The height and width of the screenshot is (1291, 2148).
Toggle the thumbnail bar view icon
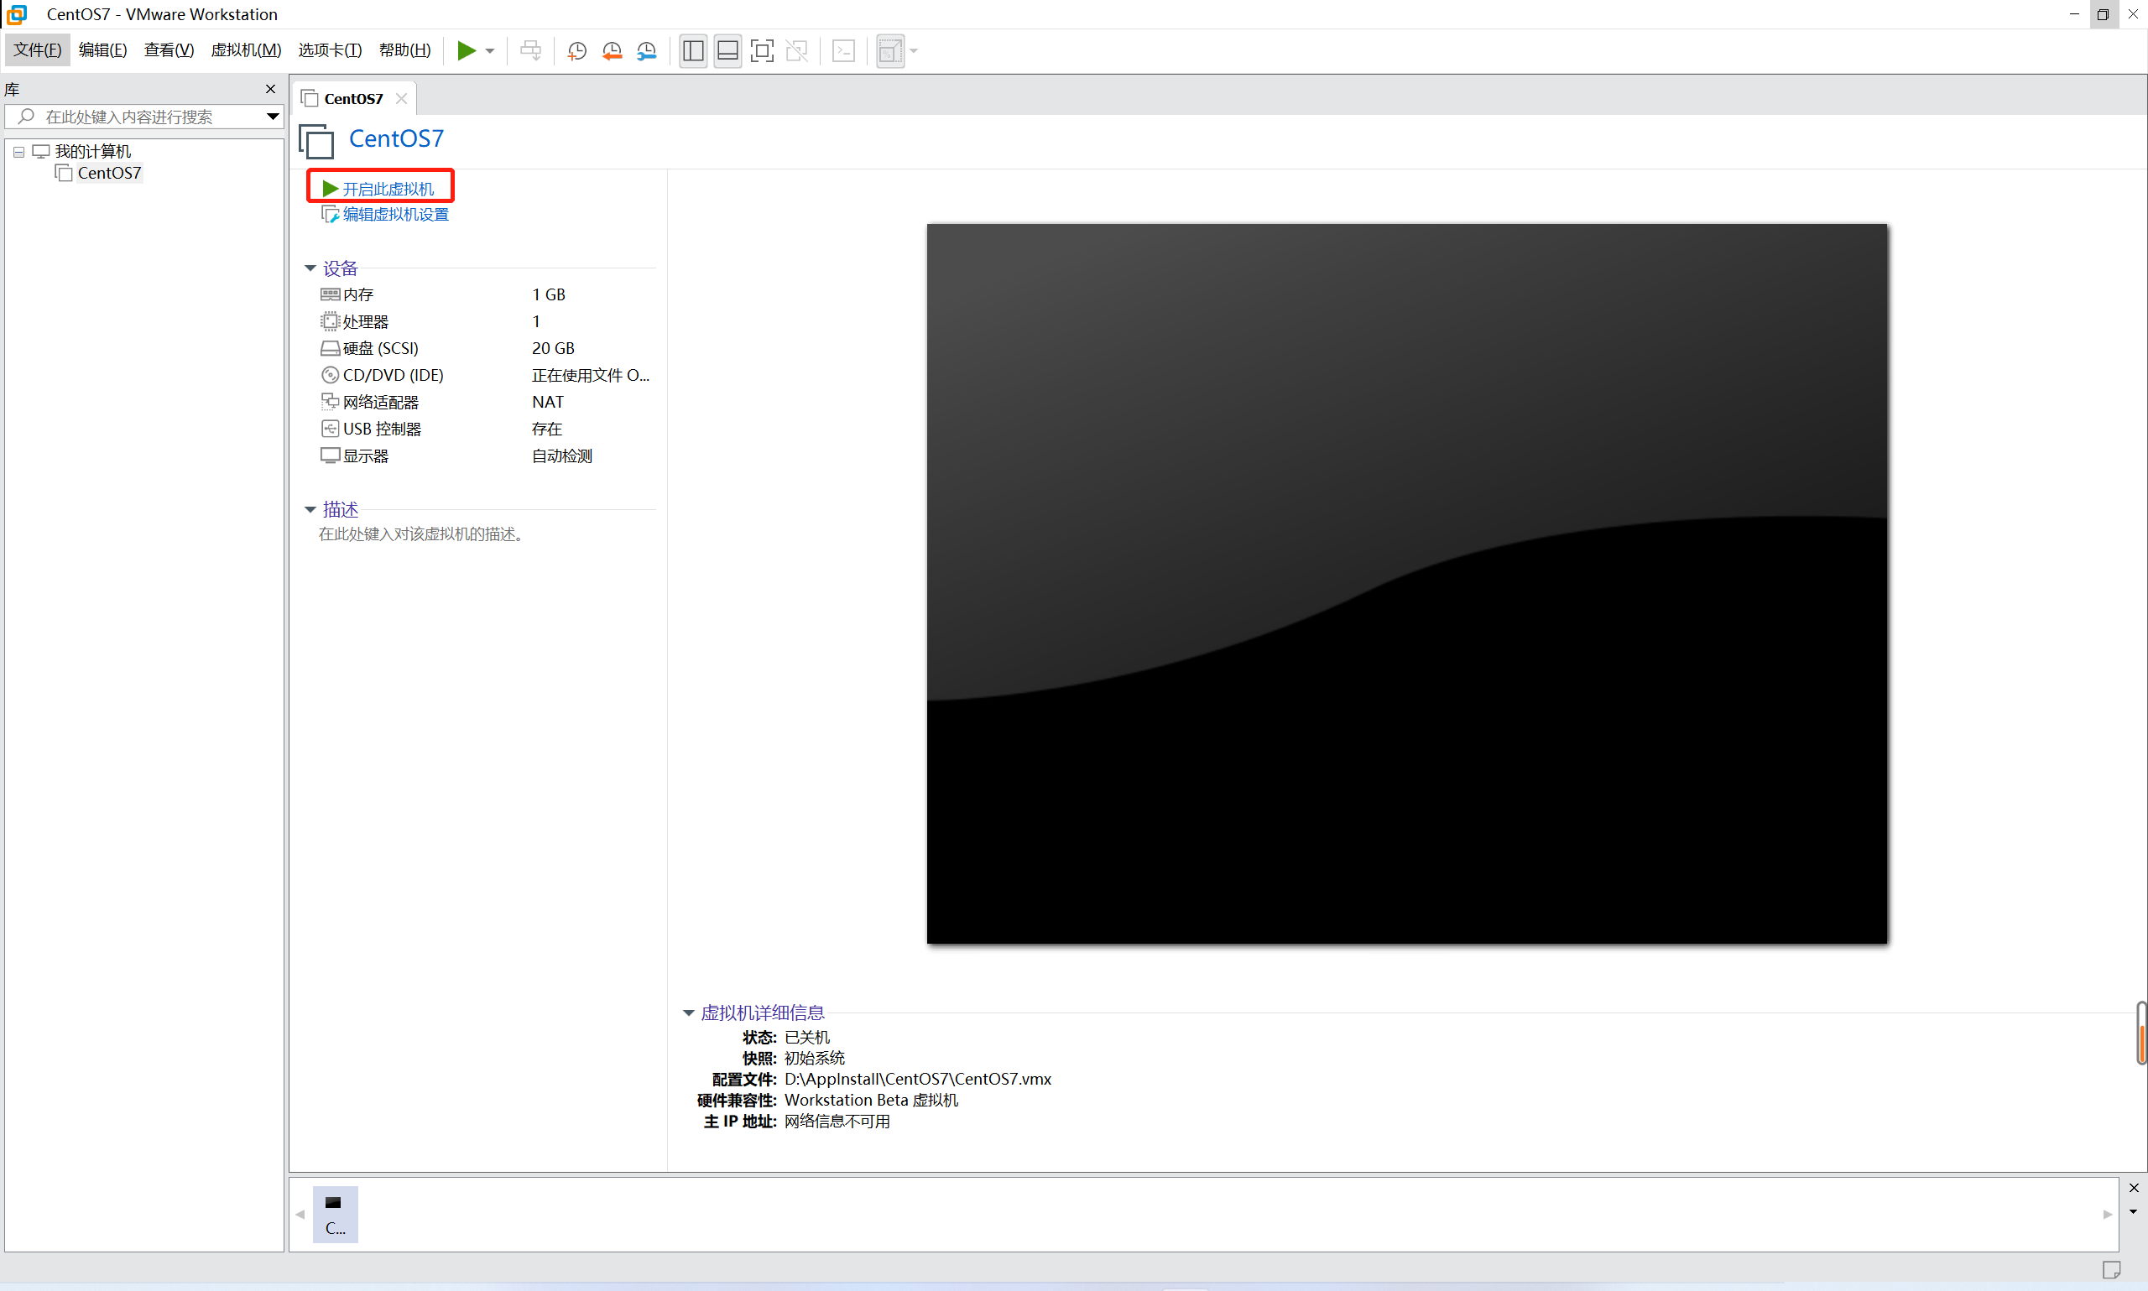click(727, 50)
